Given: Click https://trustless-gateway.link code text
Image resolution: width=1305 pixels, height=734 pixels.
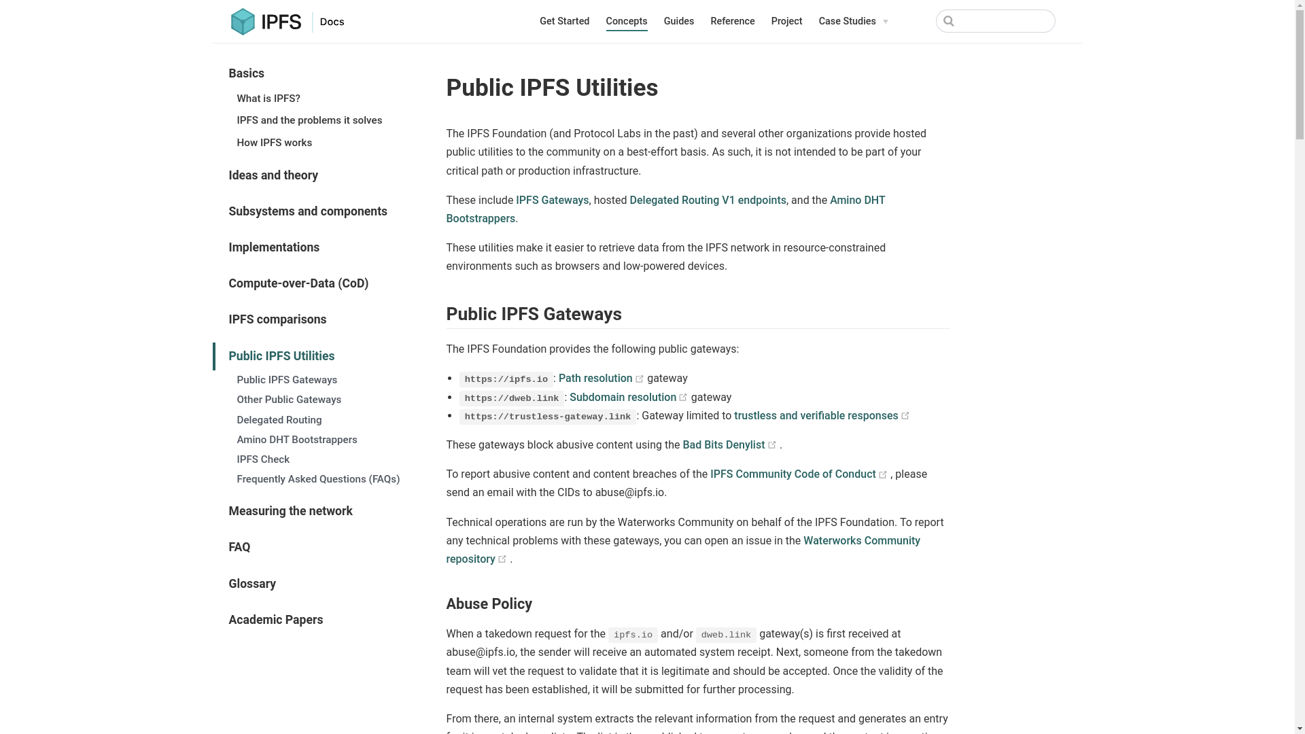Looking at the screenshot, I should (x=547, y=417).
